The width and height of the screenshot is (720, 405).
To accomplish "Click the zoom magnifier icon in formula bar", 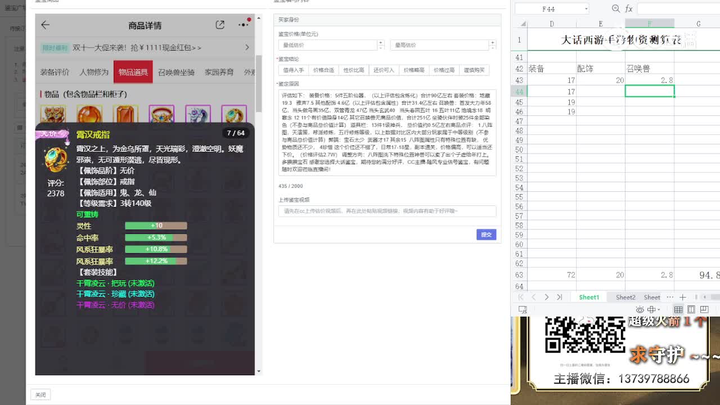I will tap(616, 9).
